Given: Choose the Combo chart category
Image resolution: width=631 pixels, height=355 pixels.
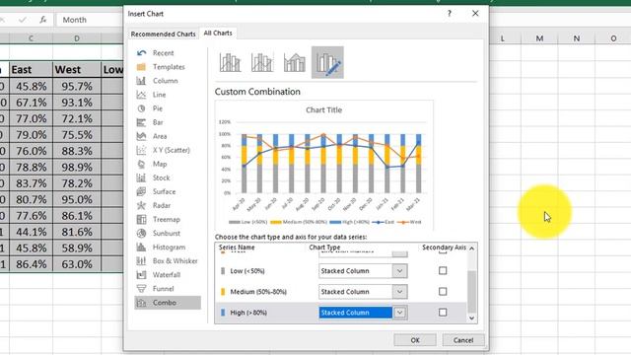Looking at the screenshot, I should pos(168,303).
